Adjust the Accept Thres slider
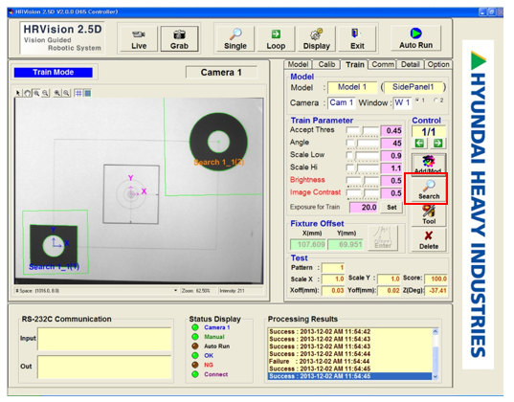This screenshot has height=402, width=514. click(362, 131)
